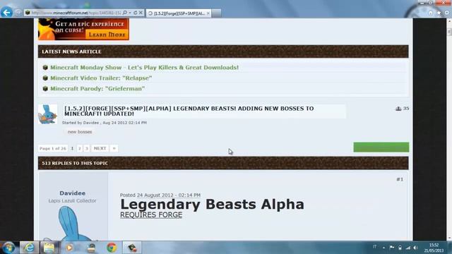Click the "new bosses" tag

[x=80, y=132]
